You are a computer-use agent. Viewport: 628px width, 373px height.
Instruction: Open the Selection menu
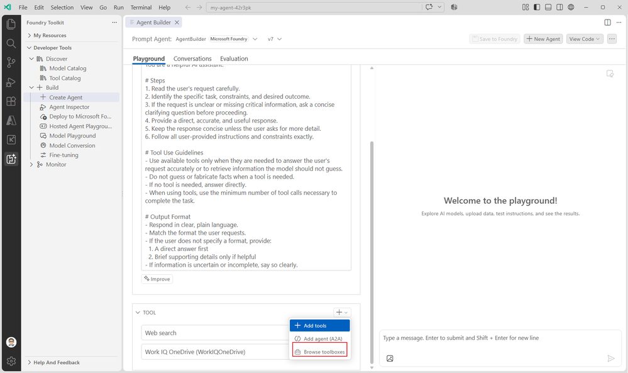tap(62, 7)
